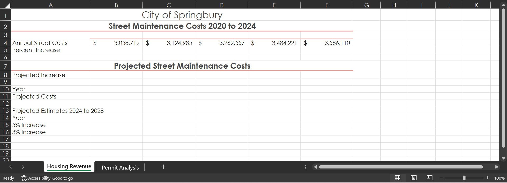Select column F header
The image size is (507, 183).
click(327, 5)
